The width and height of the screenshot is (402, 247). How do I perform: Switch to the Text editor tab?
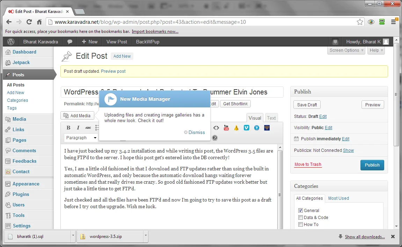[271, 118]
